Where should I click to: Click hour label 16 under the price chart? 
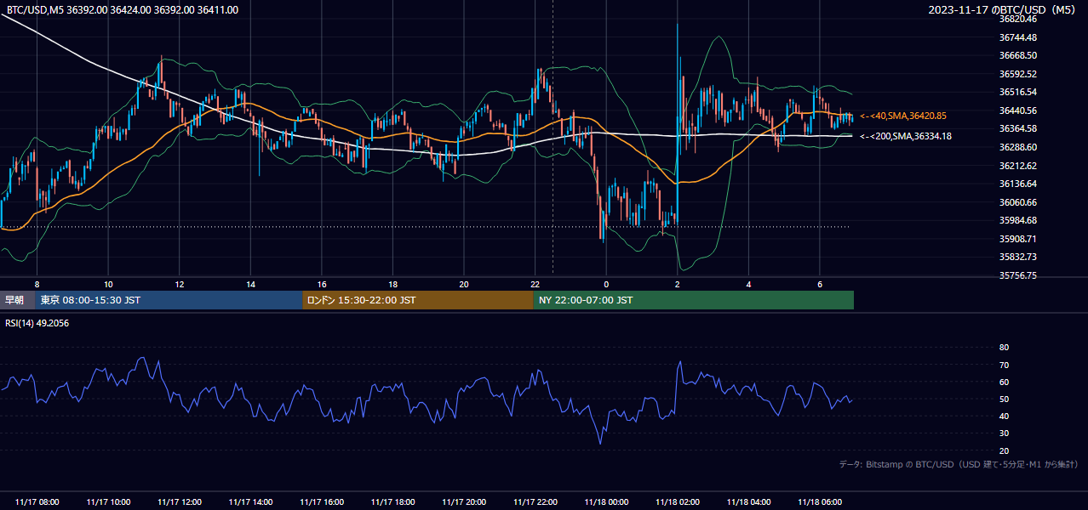click(322, 284)
